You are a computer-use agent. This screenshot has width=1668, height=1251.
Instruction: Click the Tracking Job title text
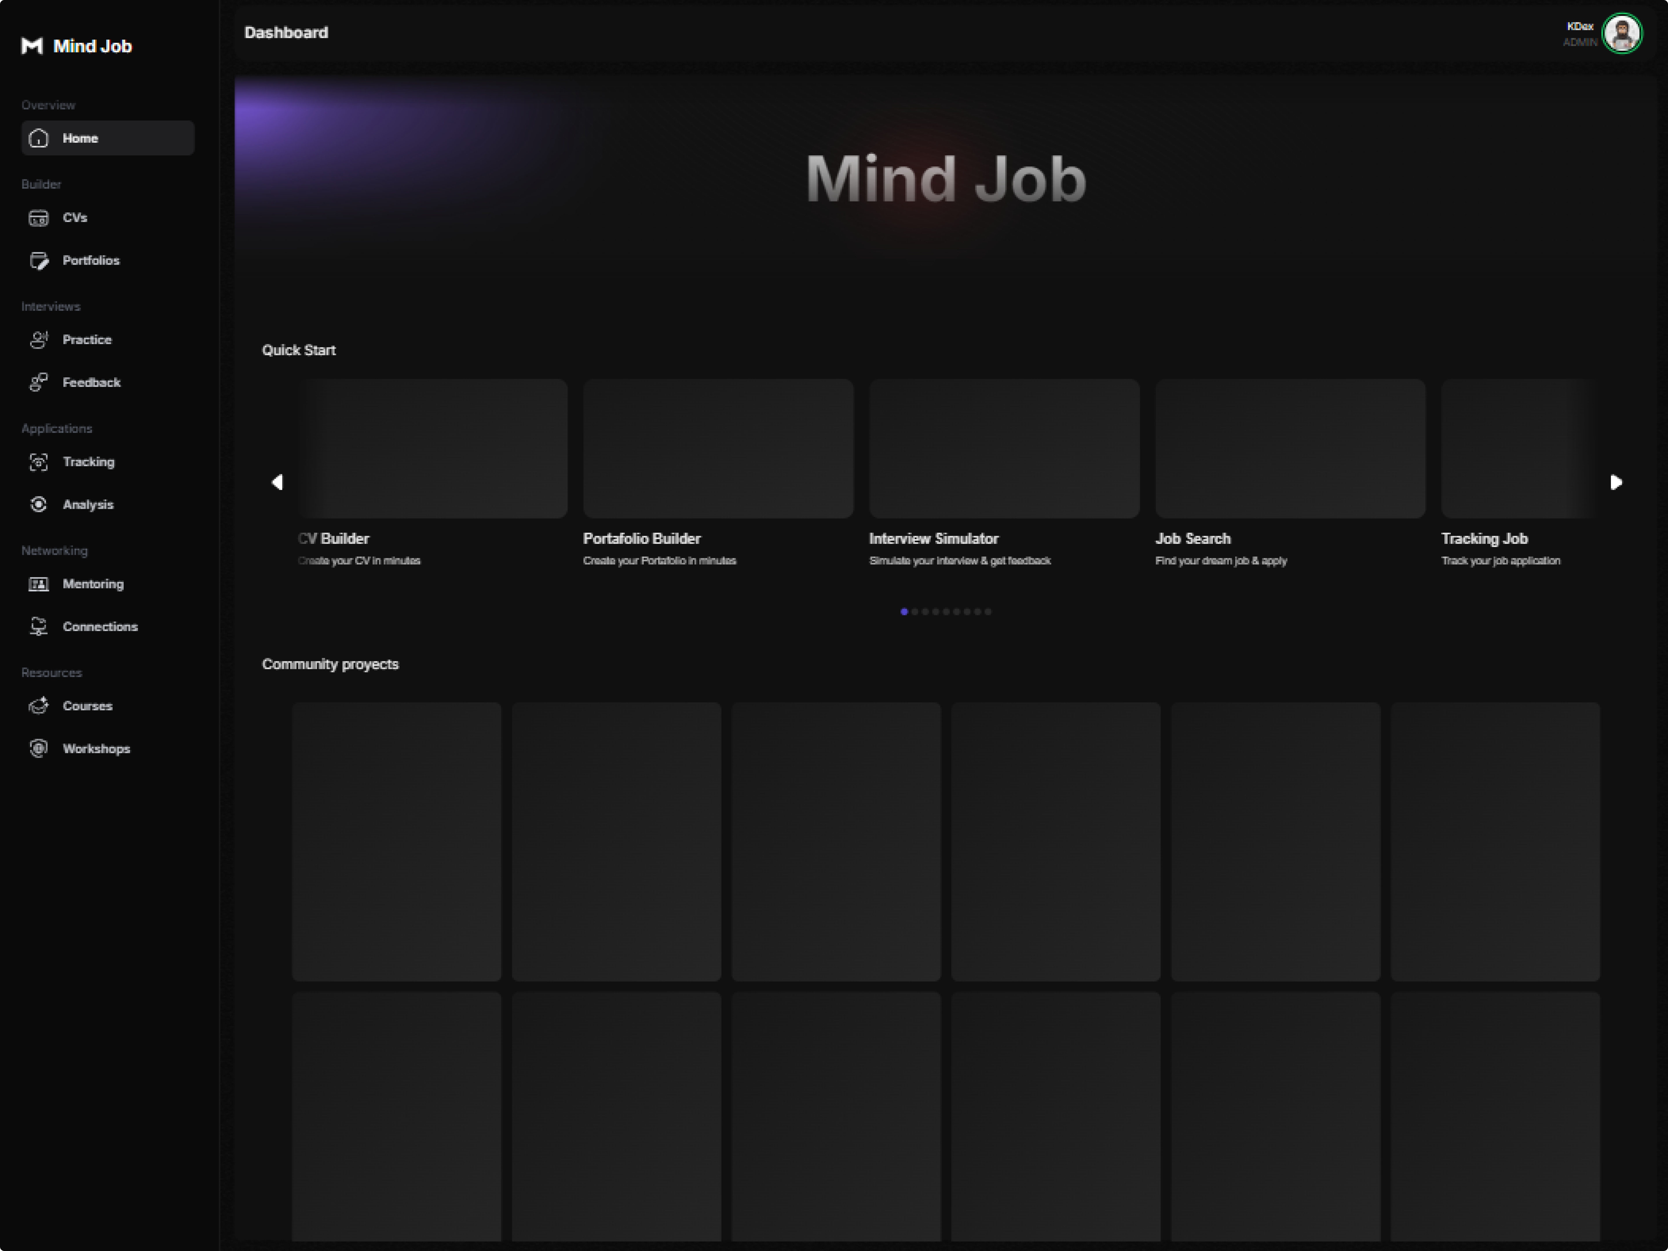tap(1484, 539)
